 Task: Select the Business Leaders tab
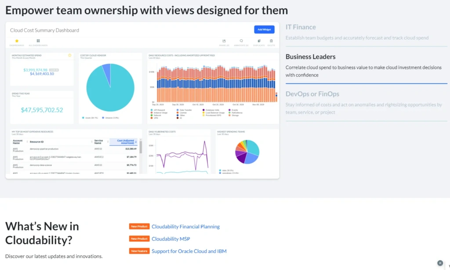click(x=310, y=57)
